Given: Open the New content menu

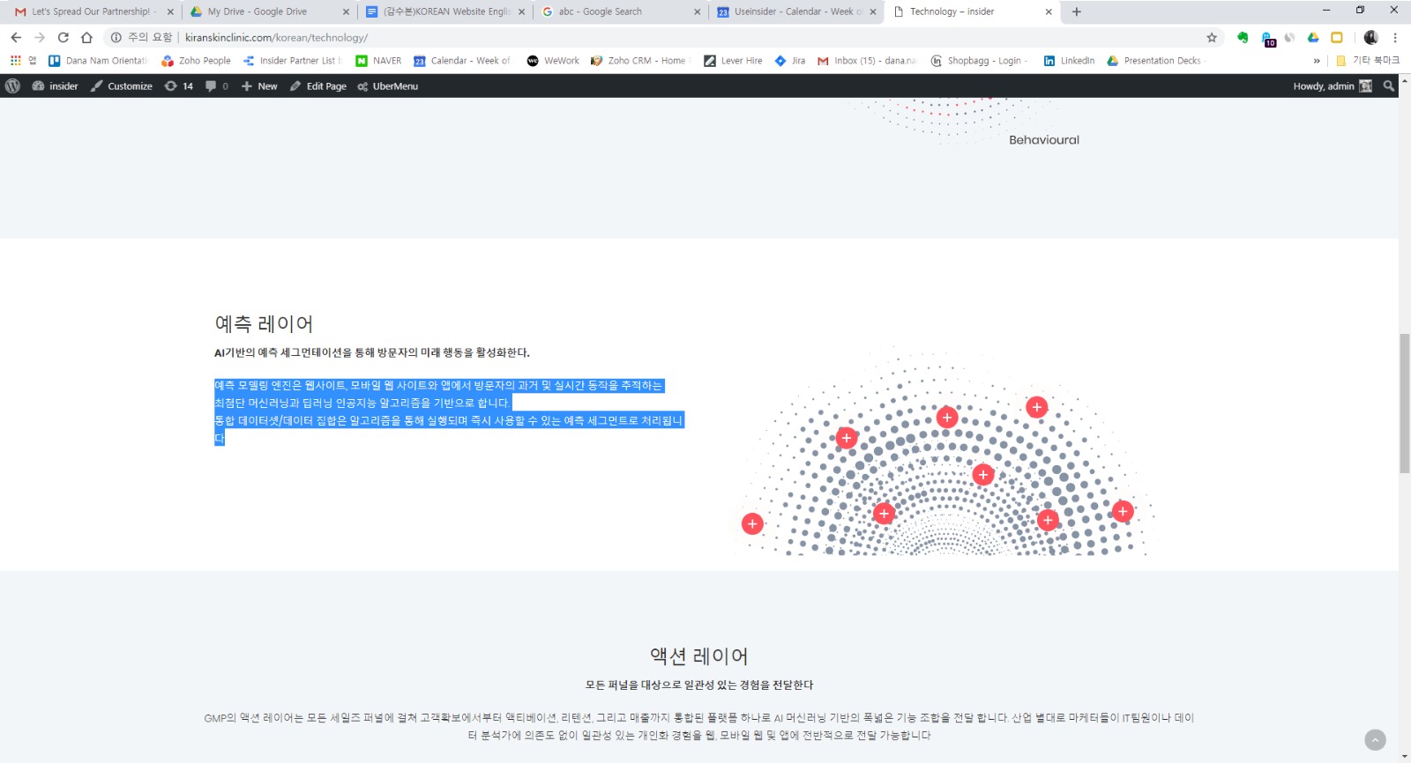Looking at the screenshot, I should tap(259, 86).
